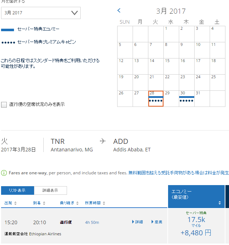
Task: Pick March 31 on the calendar
Action: [202, 99]
